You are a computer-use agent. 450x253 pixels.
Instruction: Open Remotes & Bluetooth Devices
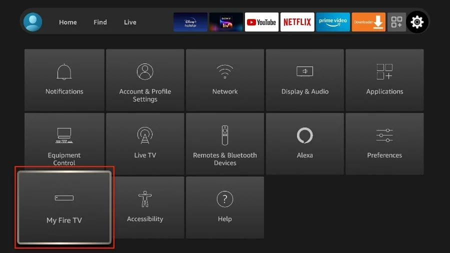(x=225, y=143)
